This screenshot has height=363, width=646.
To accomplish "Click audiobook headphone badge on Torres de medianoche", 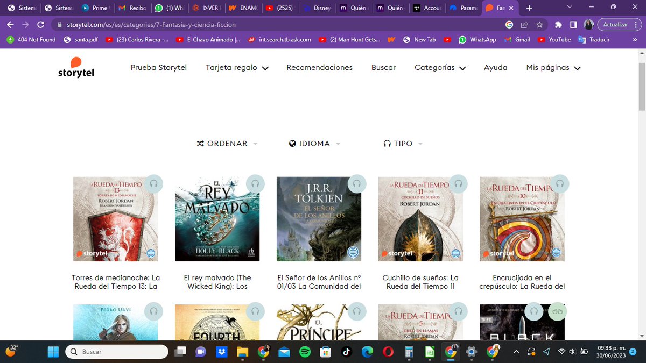I will [x=153, y=183].
